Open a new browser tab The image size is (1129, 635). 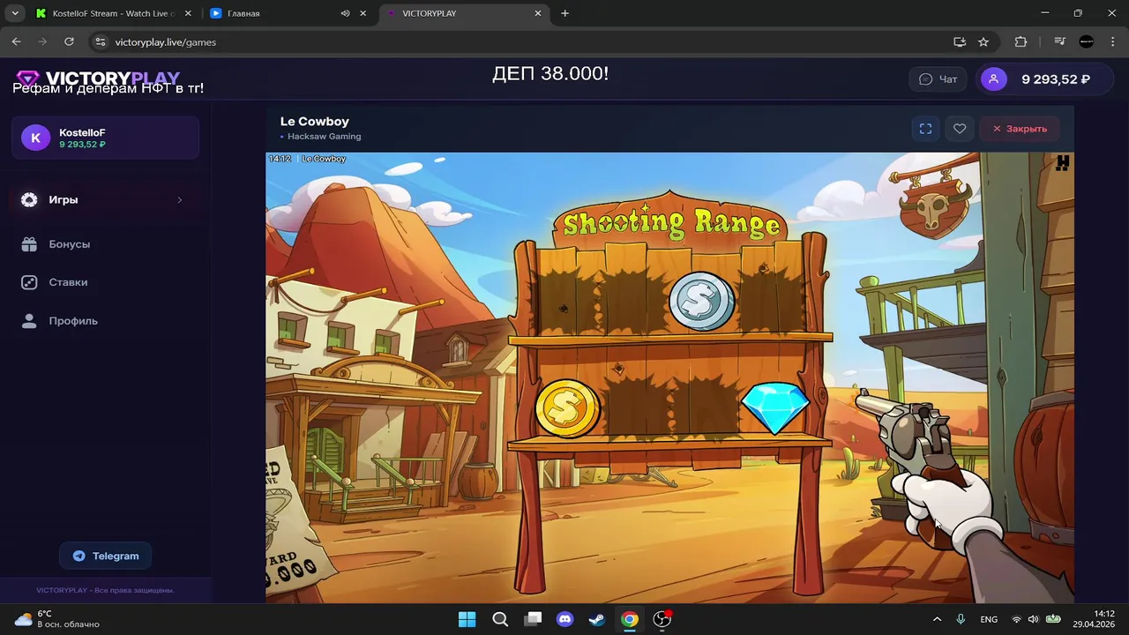[565, 13]
